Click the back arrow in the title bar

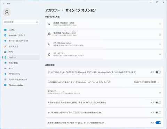click(3, 3)
